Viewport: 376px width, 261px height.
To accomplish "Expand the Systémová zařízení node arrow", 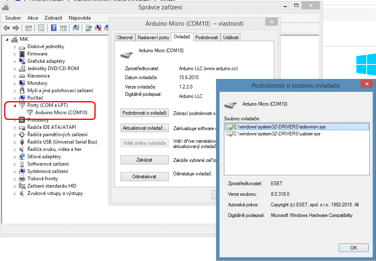I will (x=15, y=172).
